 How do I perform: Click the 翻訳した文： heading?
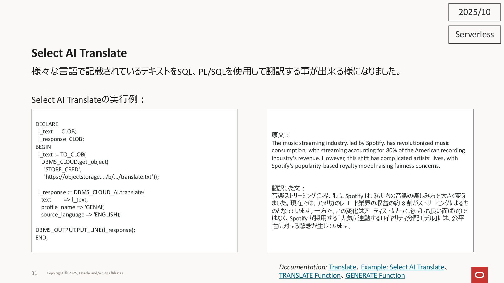tap(288, 188)
